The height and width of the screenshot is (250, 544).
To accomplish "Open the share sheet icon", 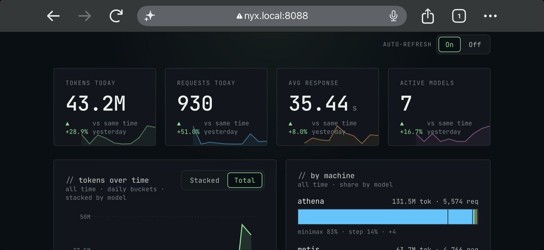I will coord(427,16).
